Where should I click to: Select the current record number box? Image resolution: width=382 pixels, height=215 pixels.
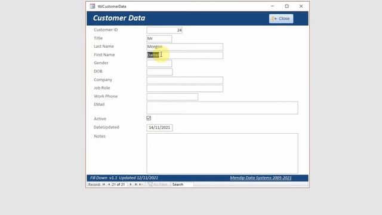119,185
